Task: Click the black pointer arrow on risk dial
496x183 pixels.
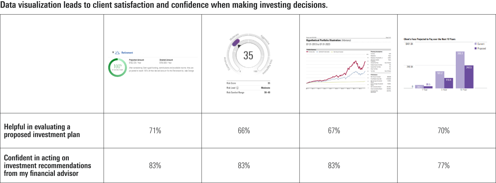Action: coord(239,47)
